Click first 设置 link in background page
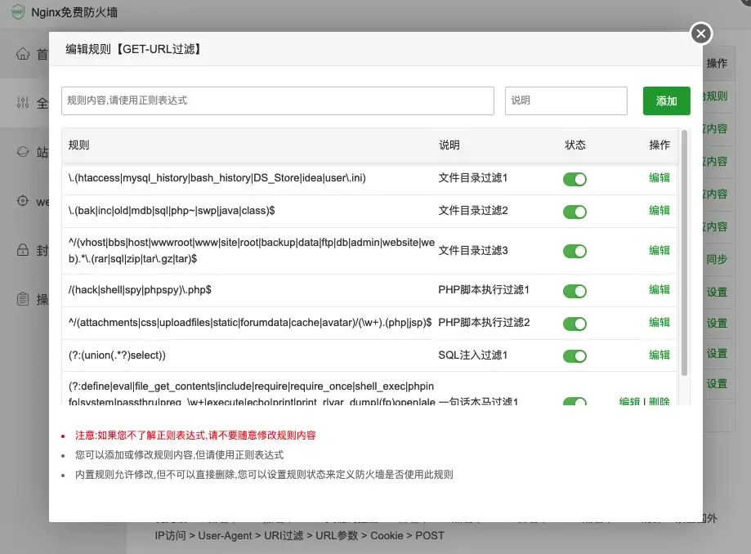This screenshot has height=554, width=751. coord(717,292)
